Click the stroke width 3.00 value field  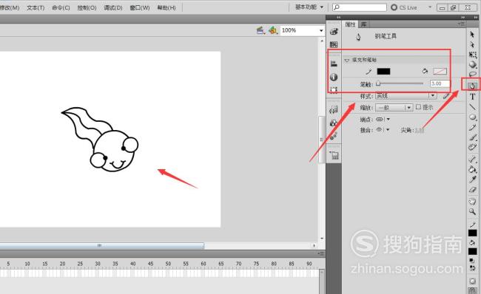pyautogui.click(x=440, y=83)
